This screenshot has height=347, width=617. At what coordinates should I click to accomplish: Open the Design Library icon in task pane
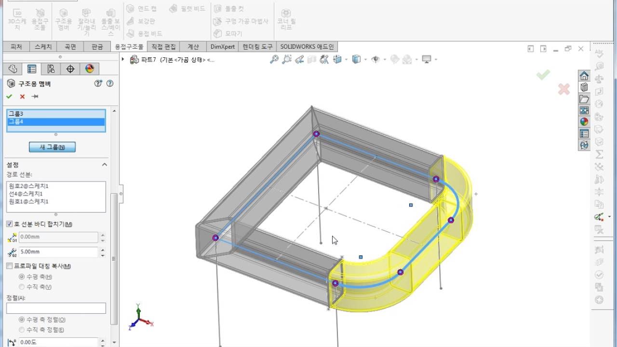(x=584, y=87)
